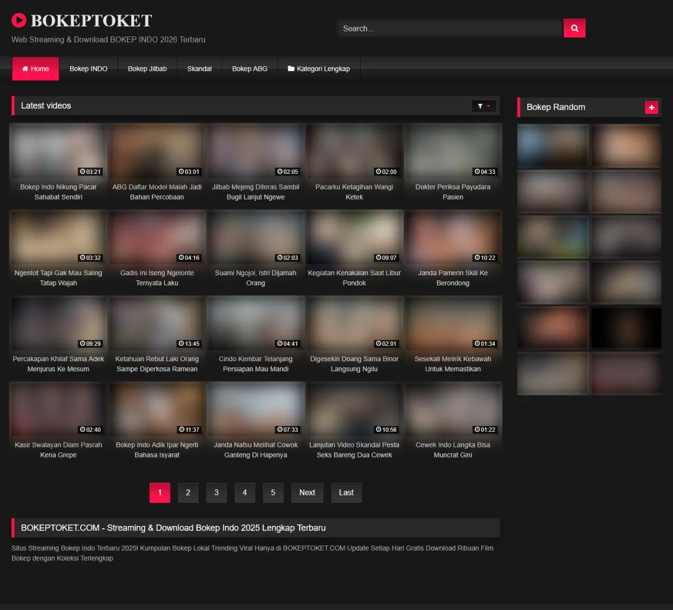
Task: Open the Skandal menu item
Action: click(199, 69)
